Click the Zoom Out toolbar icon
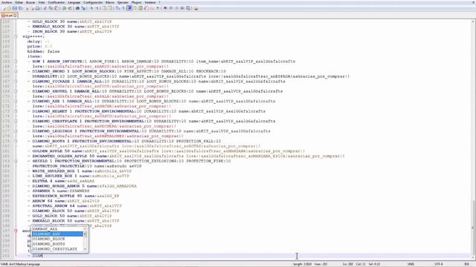Viewport: 476px width, 267px height. click(x=97, y=8)
